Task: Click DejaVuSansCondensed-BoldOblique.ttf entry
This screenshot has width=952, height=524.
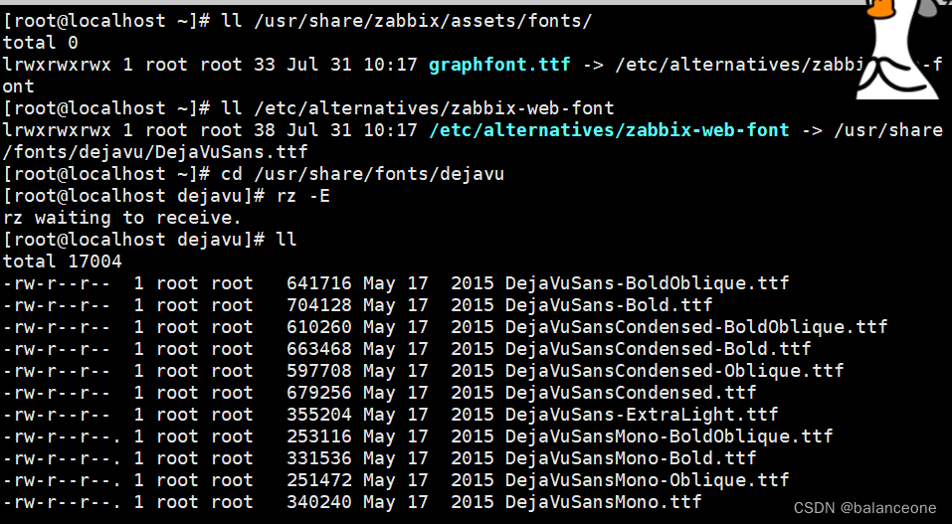Action: click(x=696, y=327)
